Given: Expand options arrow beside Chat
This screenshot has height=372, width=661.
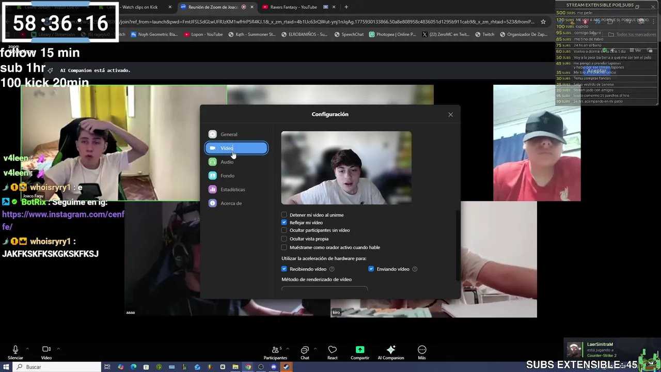Looking at the screenshot, I should [315, 349].
